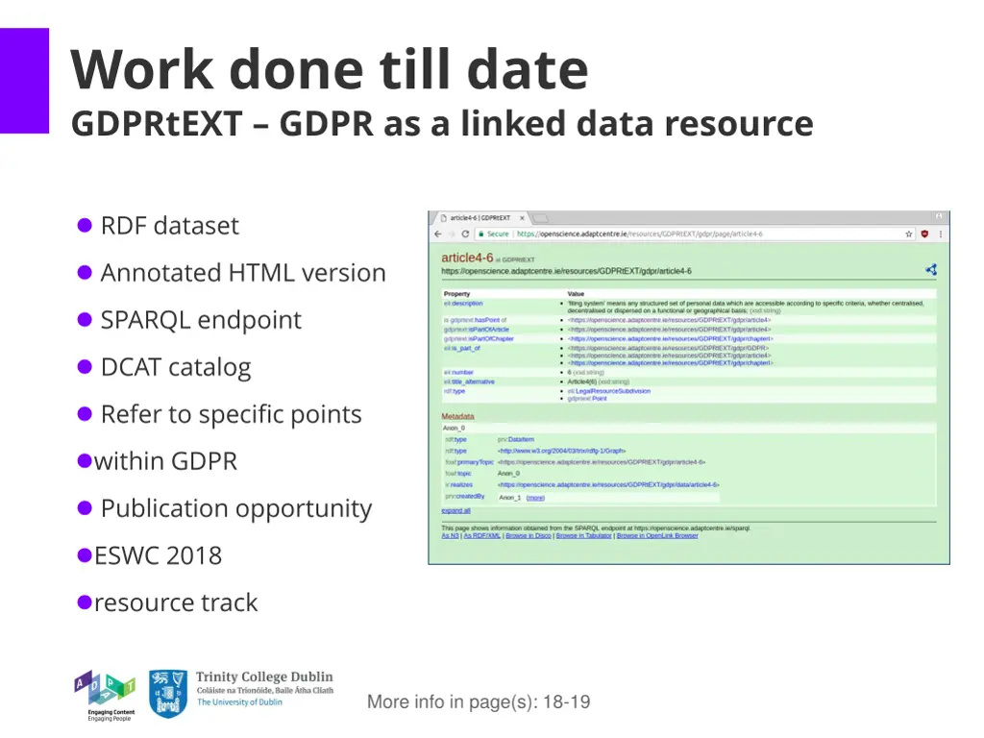984x738 pixels.
Task: Close the article4-6 browser tab
Action: tap(522, 217)
